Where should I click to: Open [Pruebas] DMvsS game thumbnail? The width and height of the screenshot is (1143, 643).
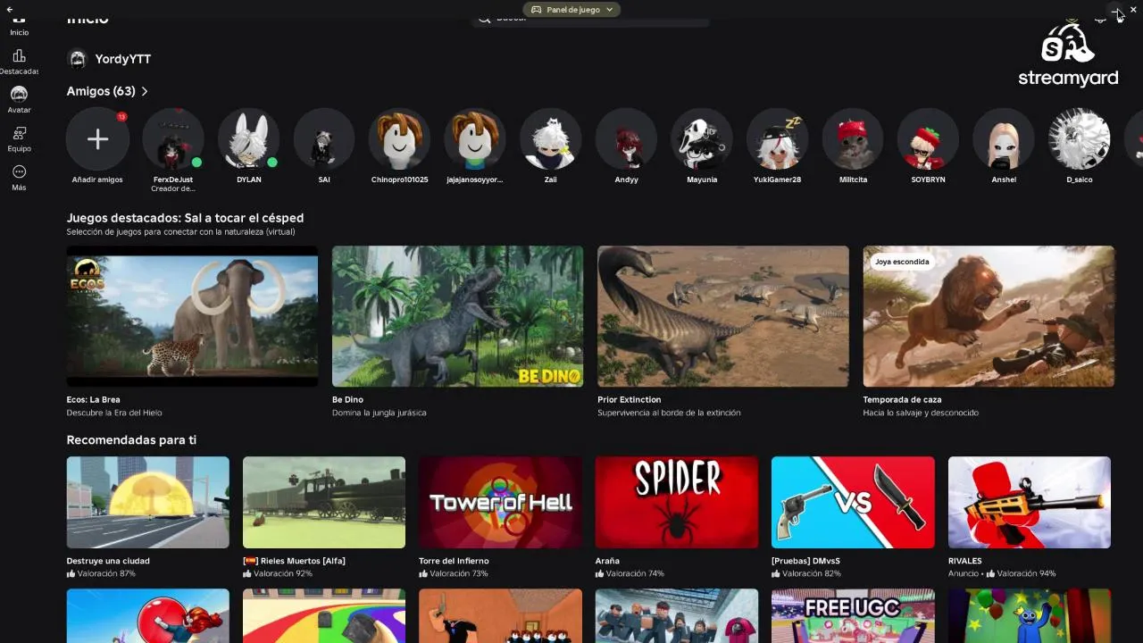pyautogui.click(x=853, y=502)
